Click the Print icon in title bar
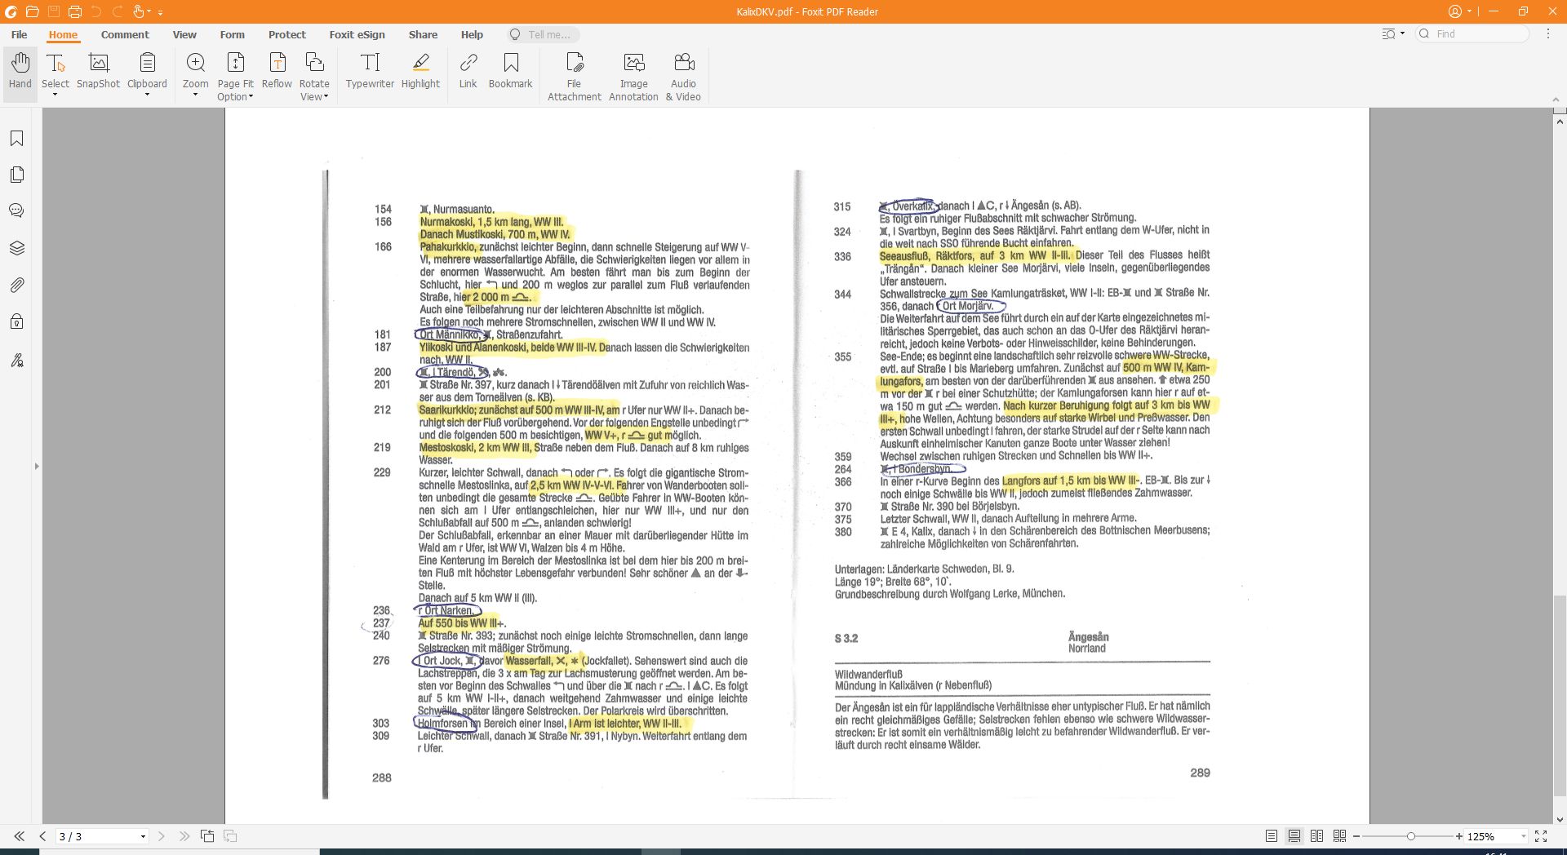Viewport: 1567px width, 855px height. [74, 11]
